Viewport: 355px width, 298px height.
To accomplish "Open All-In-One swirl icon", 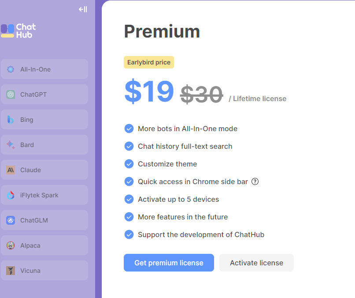I will tap(11, 69).
